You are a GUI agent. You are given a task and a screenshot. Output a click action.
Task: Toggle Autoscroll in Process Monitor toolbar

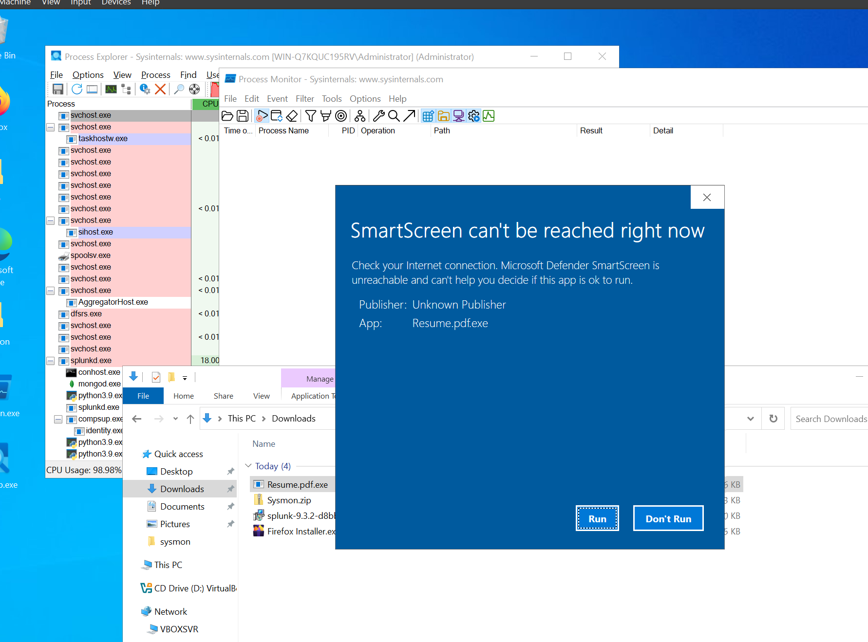[x=277, y=116]
